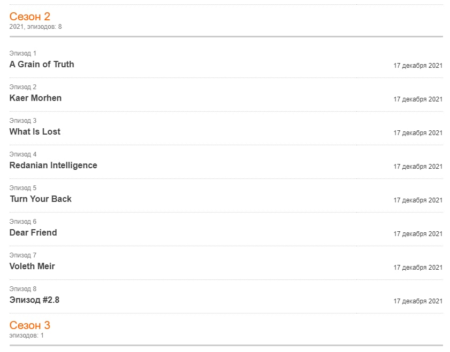
Task: Click release date beside Эпизод #2.8
Action: 418,301
